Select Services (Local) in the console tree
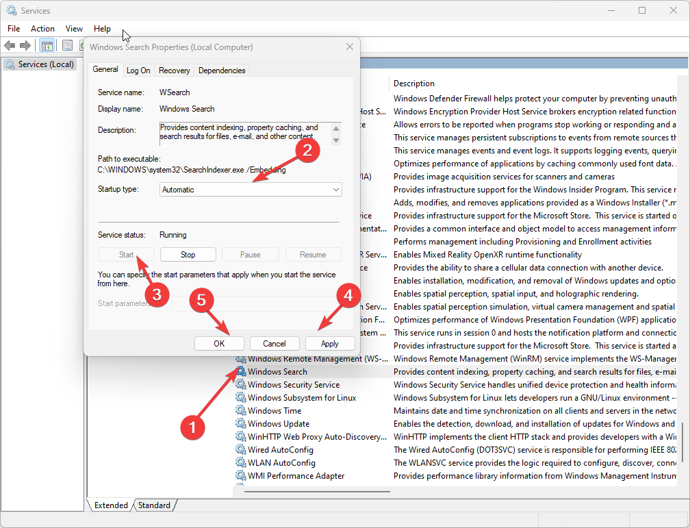This screenshot has width=690, height=528. tap(40, 64)
